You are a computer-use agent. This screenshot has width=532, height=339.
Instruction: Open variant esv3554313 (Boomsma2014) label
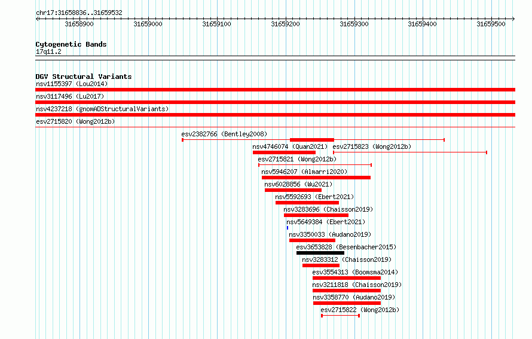click(355, 272)
